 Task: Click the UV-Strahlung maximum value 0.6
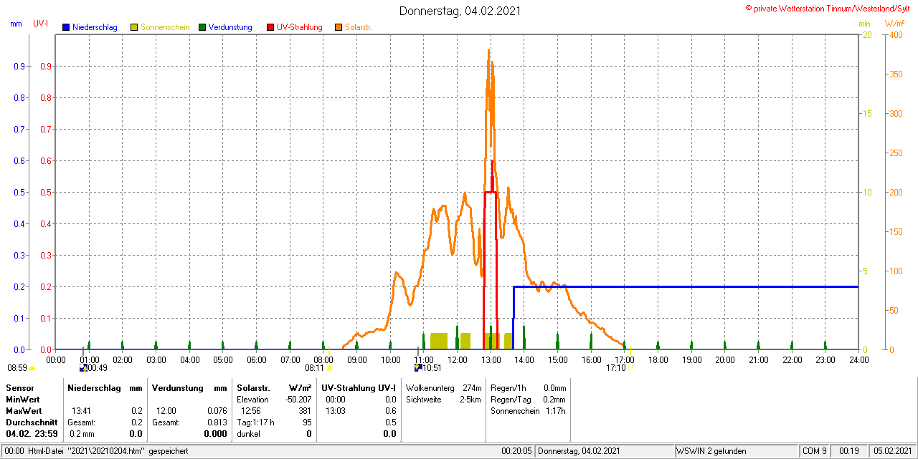(x=390, y=411)
